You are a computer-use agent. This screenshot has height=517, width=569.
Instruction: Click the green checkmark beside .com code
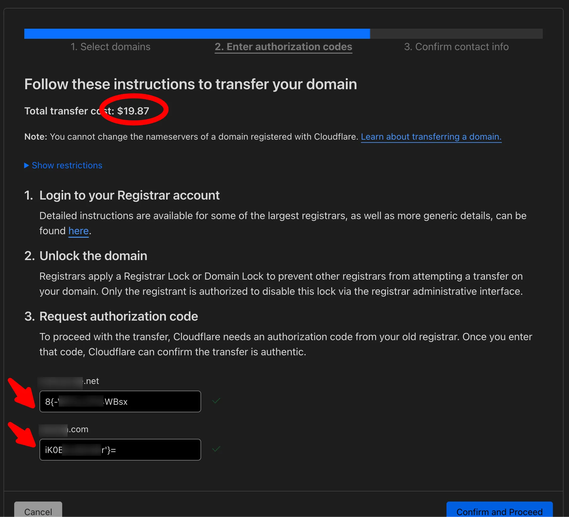click(216, 449)
